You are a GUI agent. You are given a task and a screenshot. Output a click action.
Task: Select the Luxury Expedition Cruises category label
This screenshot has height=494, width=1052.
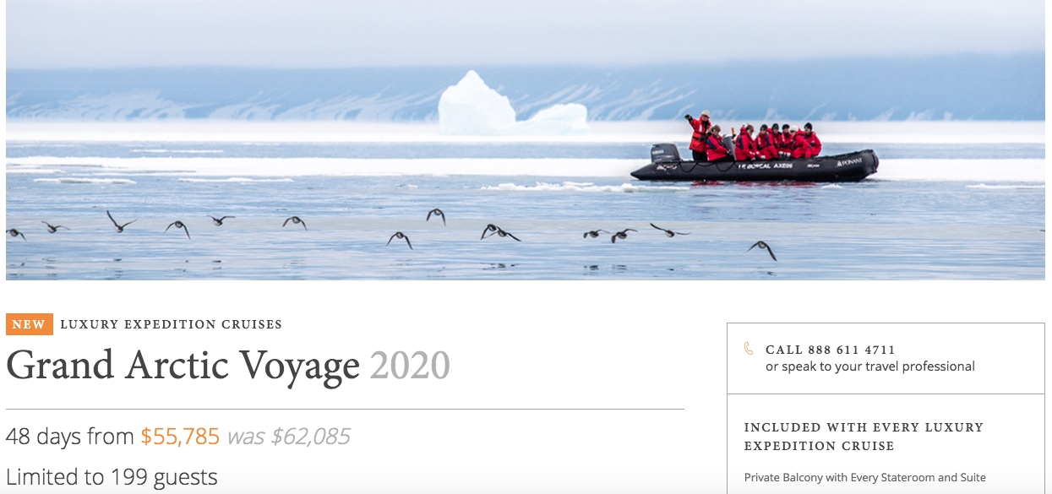point(172,324)
